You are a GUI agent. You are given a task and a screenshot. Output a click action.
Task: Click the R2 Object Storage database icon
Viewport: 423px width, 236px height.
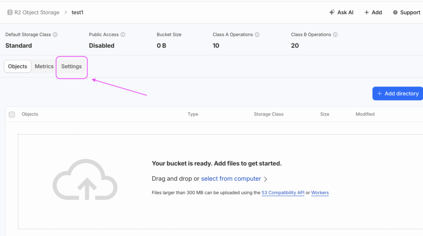tap(10, 12)
